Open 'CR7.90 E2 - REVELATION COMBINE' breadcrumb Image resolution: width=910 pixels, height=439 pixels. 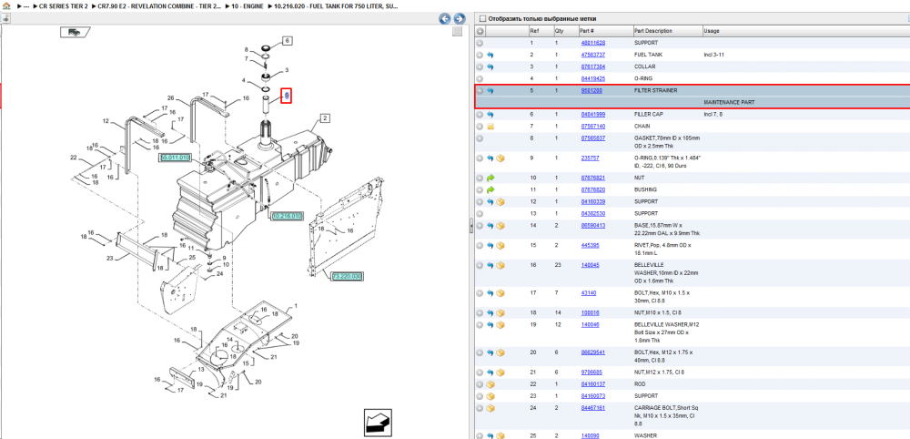pos(158,5)
